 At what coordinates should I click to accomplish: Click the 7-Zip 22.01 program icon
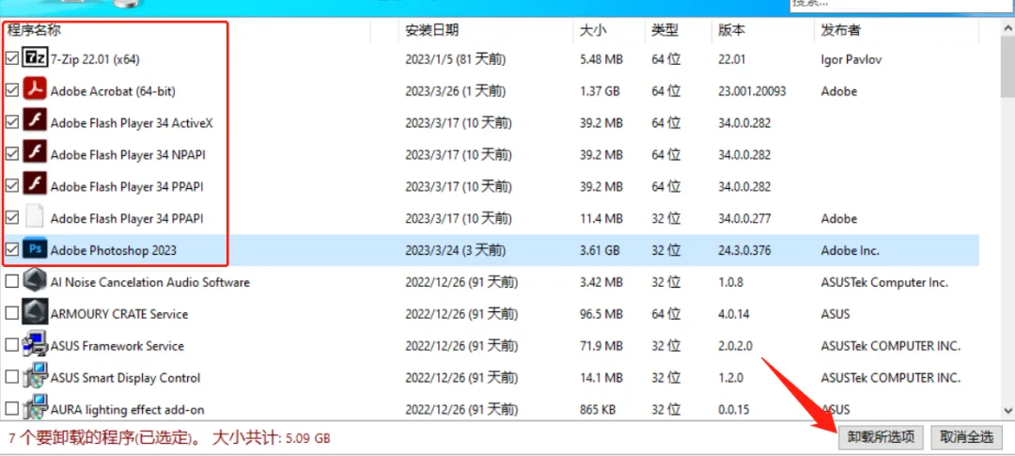pyautogui.click(x=35, y=59)
